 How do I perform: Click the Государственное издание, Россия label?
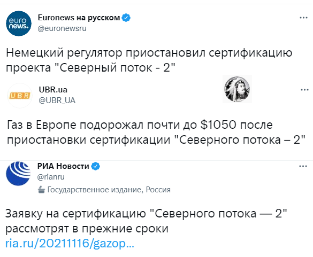point(109,190)
